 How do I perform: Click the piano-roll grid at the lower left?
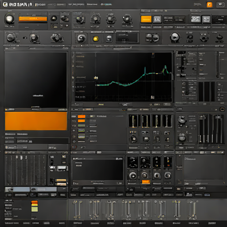tap(26, 170)
